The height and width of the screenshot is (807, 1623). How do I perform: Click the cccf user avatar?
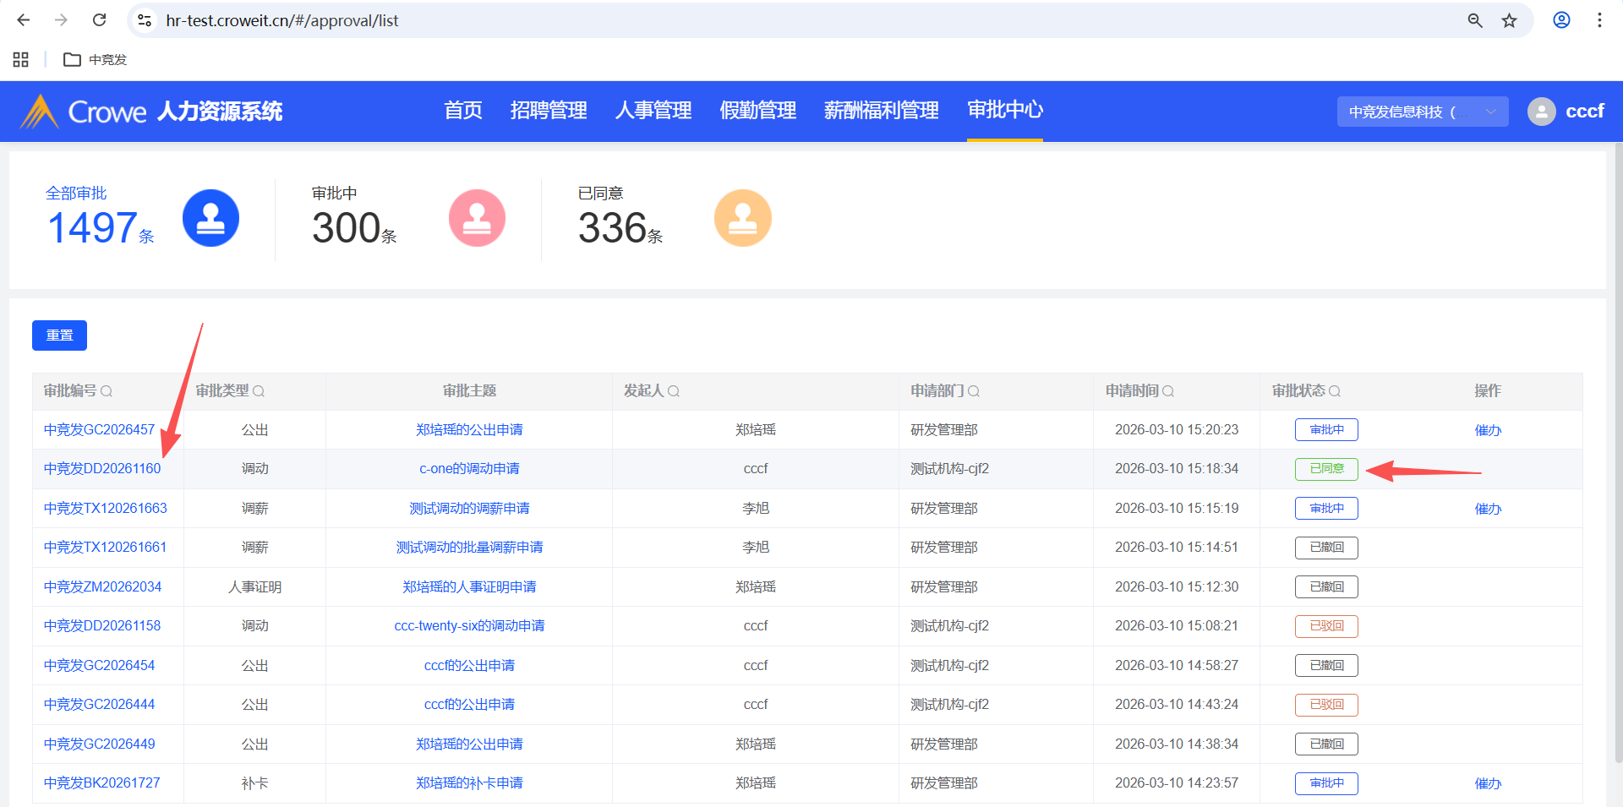[1541, 112]
